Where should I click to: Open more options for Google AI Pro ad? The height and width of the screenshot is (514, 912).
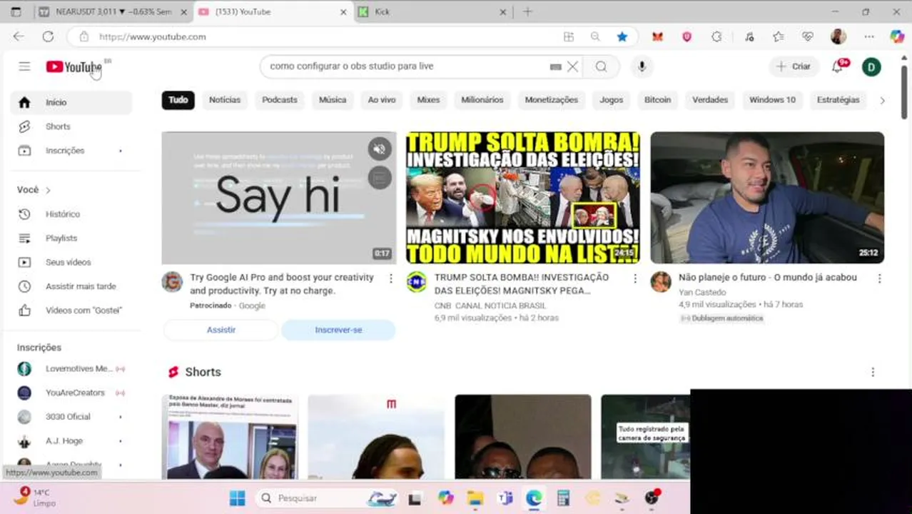(390, 278)
